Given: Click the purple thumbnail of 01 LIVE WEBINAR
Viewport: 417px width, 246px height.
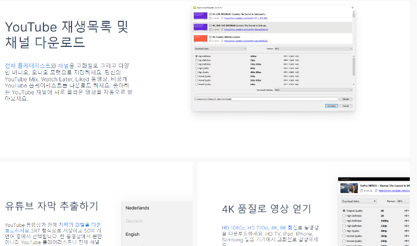Looking at the screenshot, I should coord(201,15).
